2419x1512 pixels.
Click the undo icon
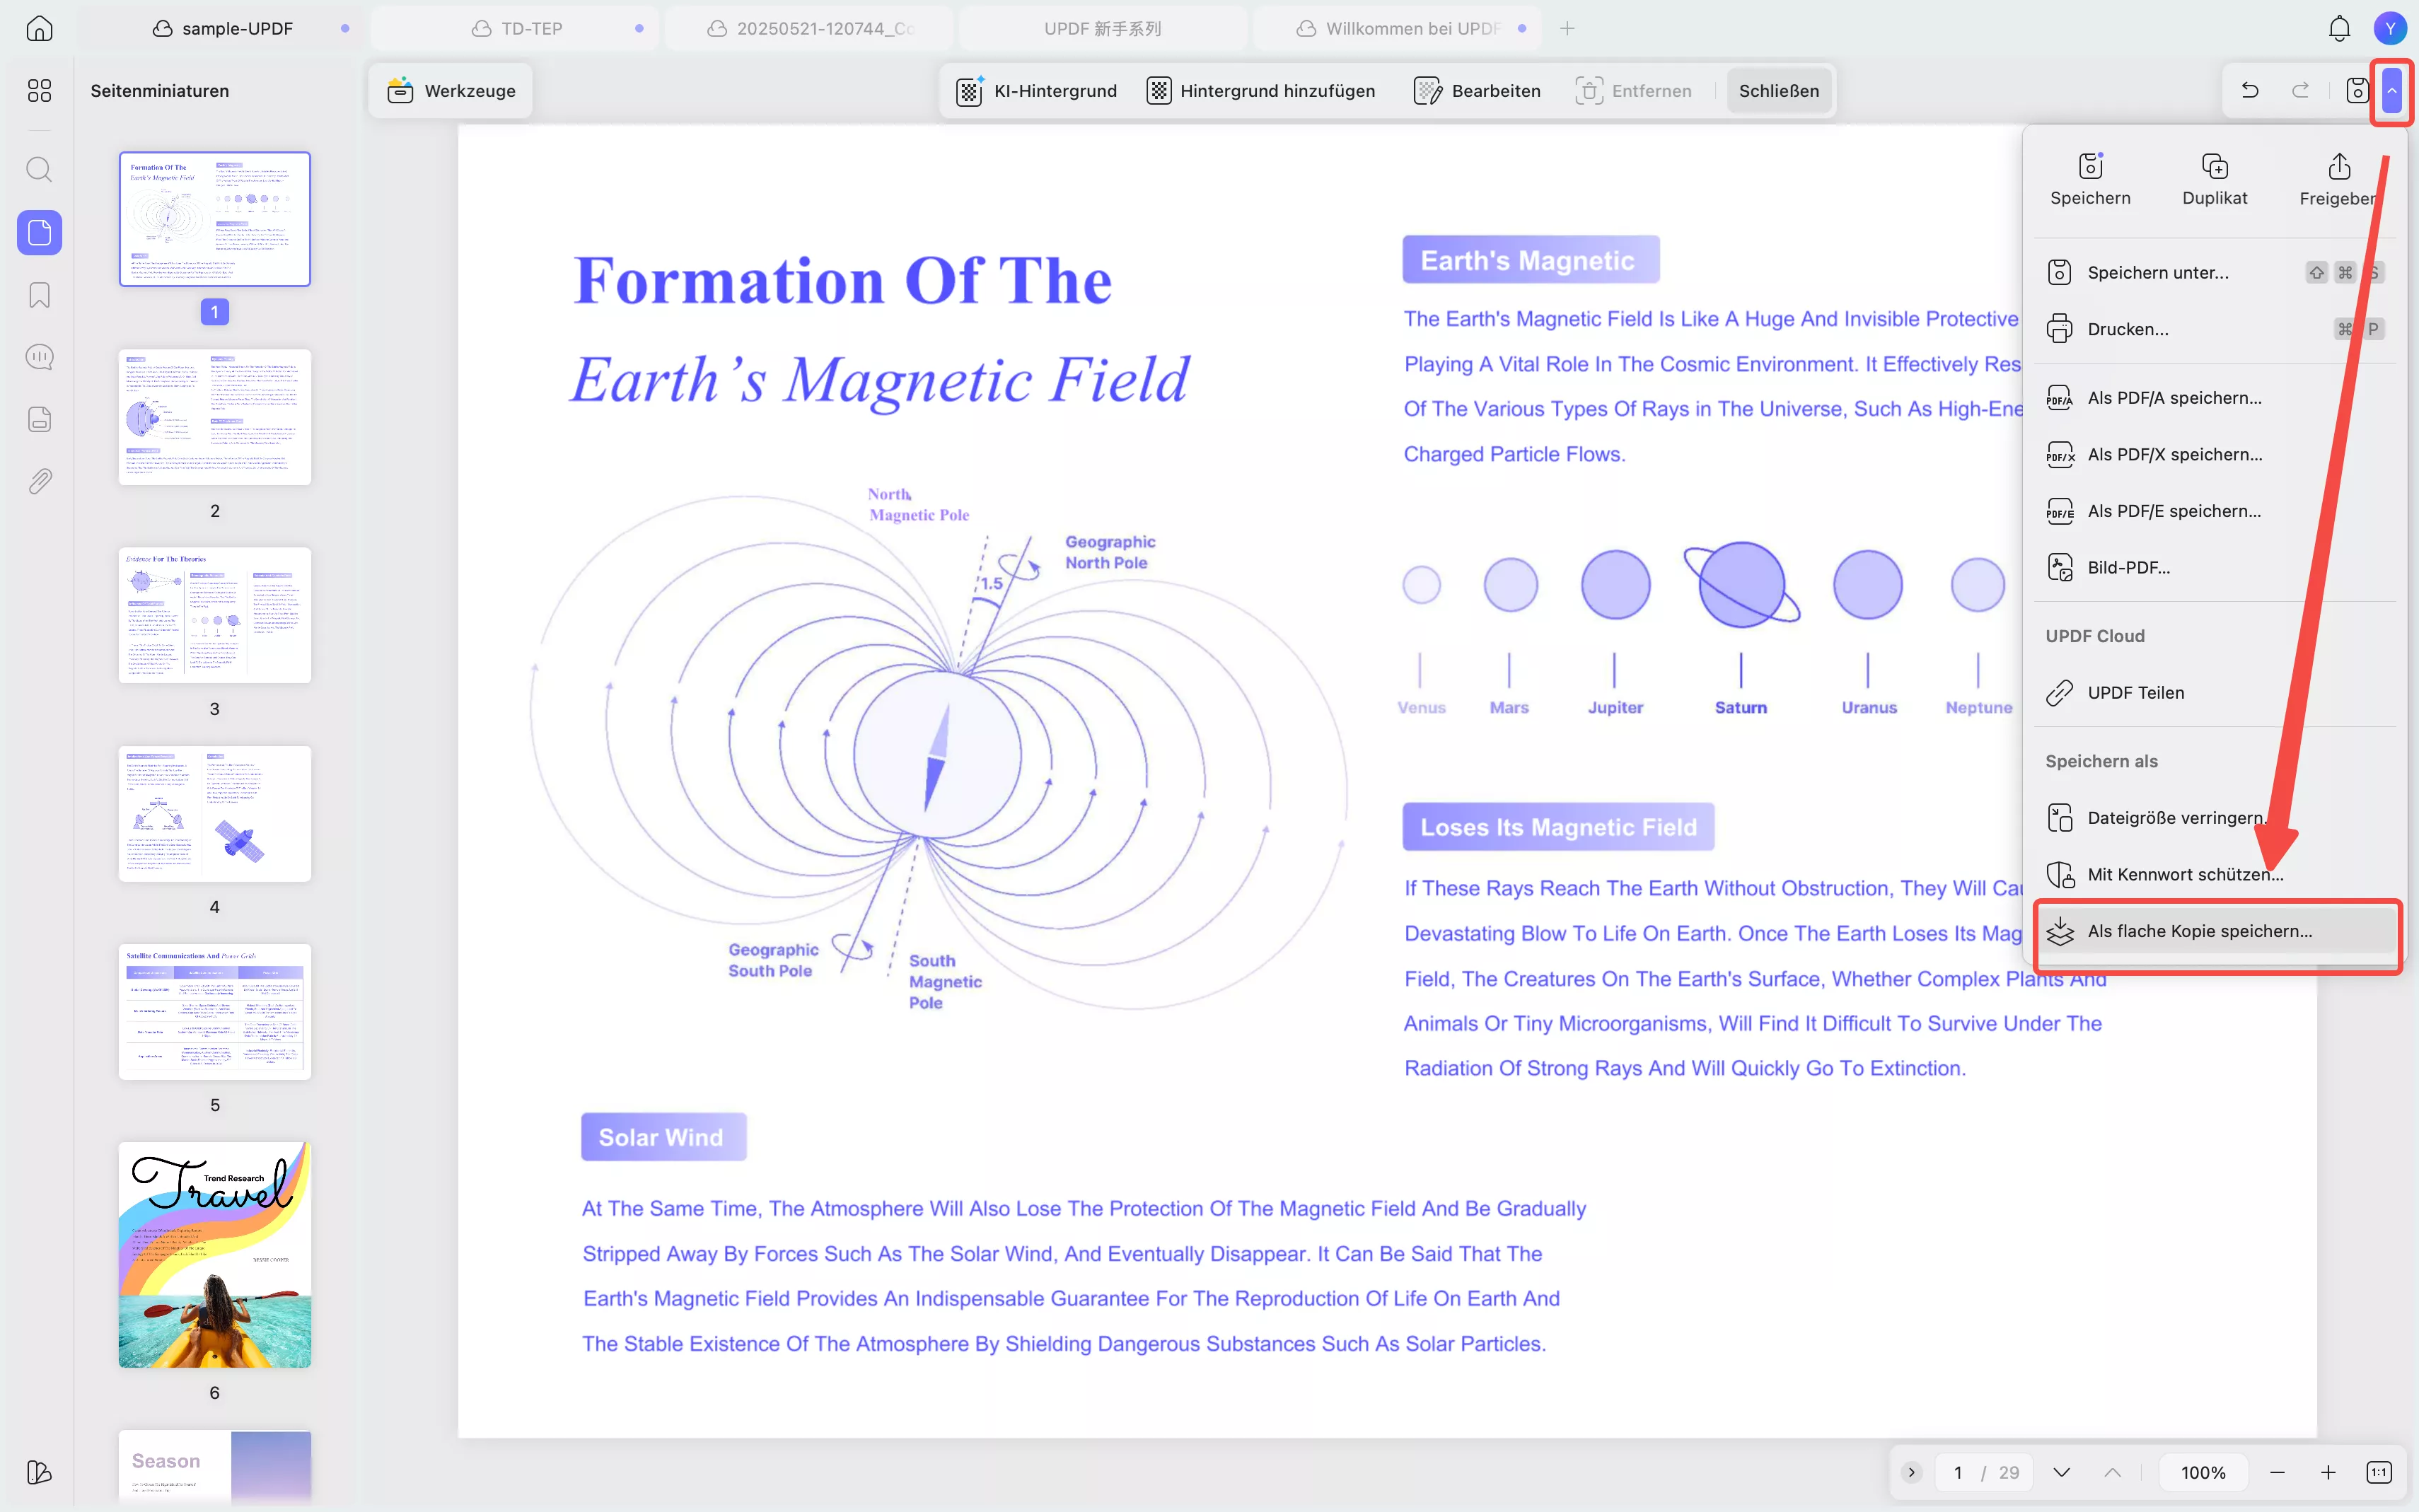(2249, 90)
